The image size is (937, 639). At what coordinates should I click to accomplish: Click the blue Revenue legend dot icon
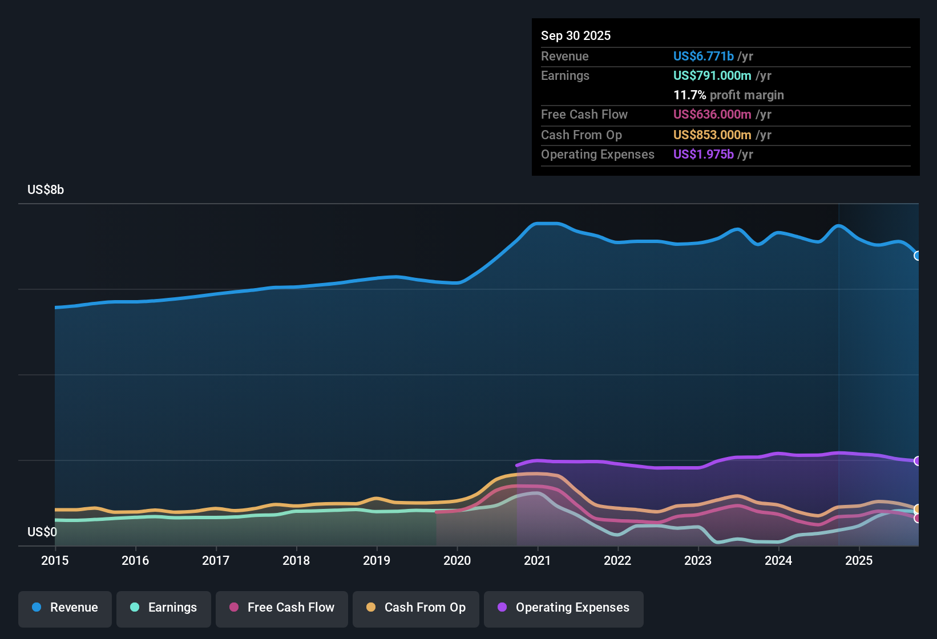[x=37, y=608]
